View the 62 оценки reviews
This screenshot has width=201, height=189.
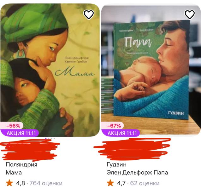(145, 183)
